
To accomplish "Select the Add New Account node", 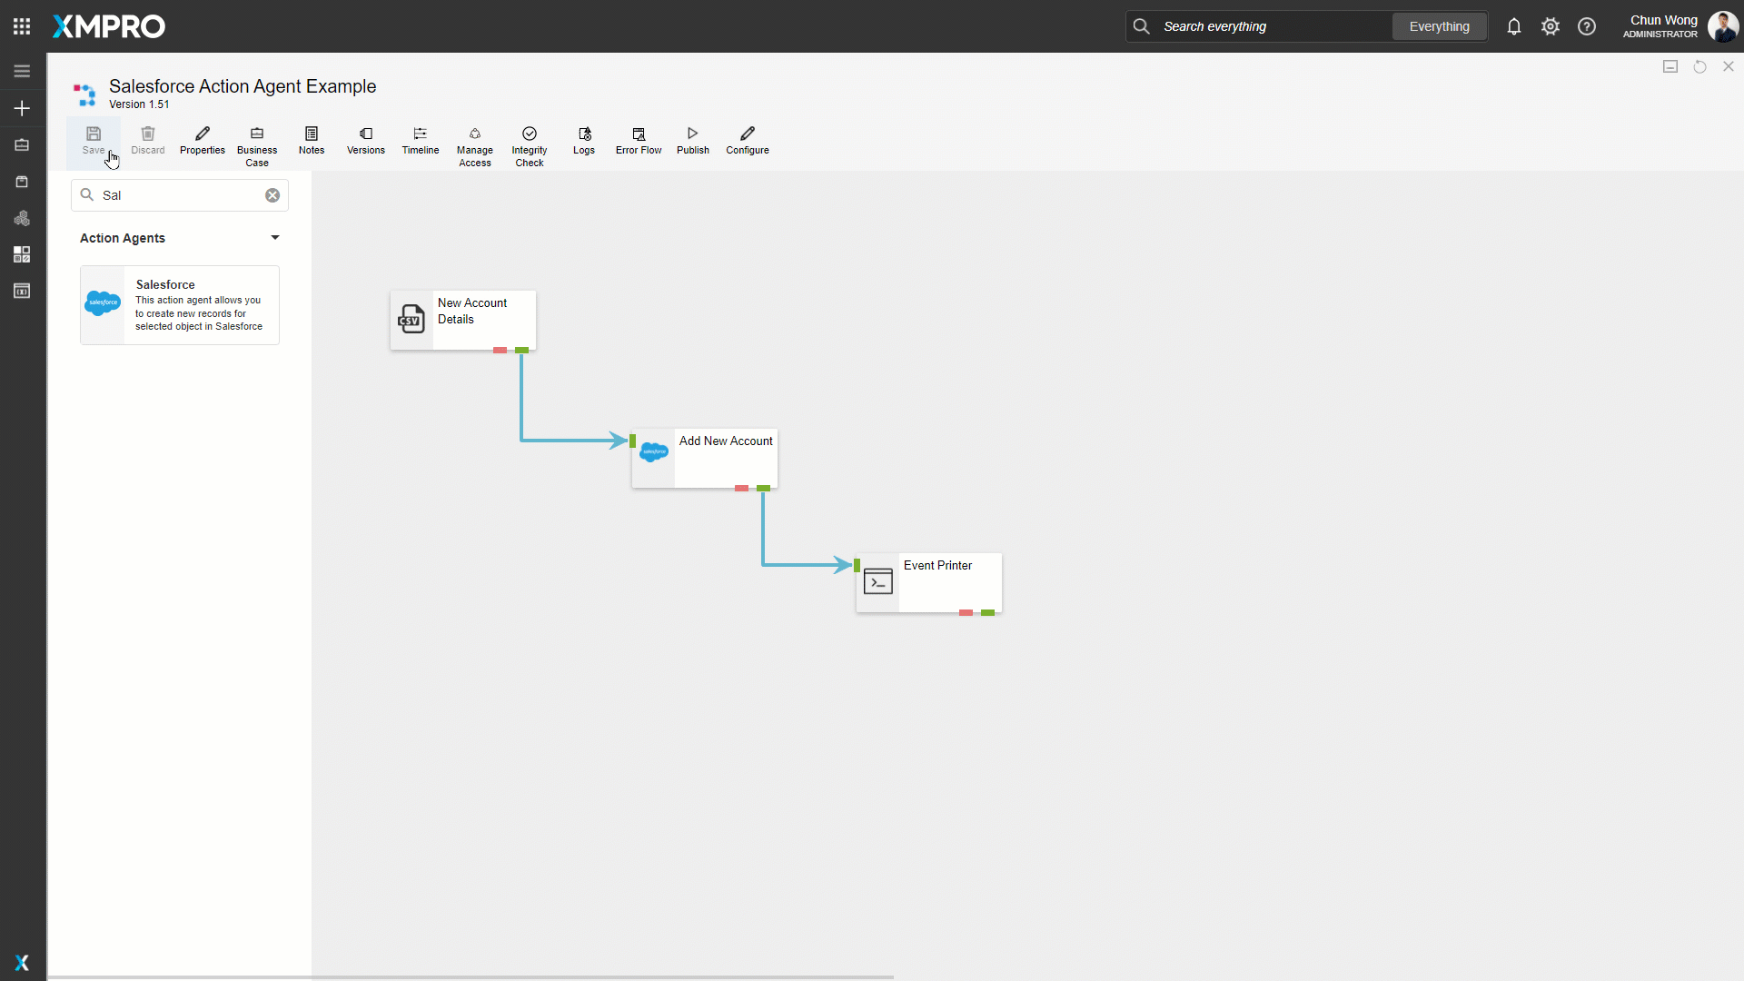I will [705, 458].
